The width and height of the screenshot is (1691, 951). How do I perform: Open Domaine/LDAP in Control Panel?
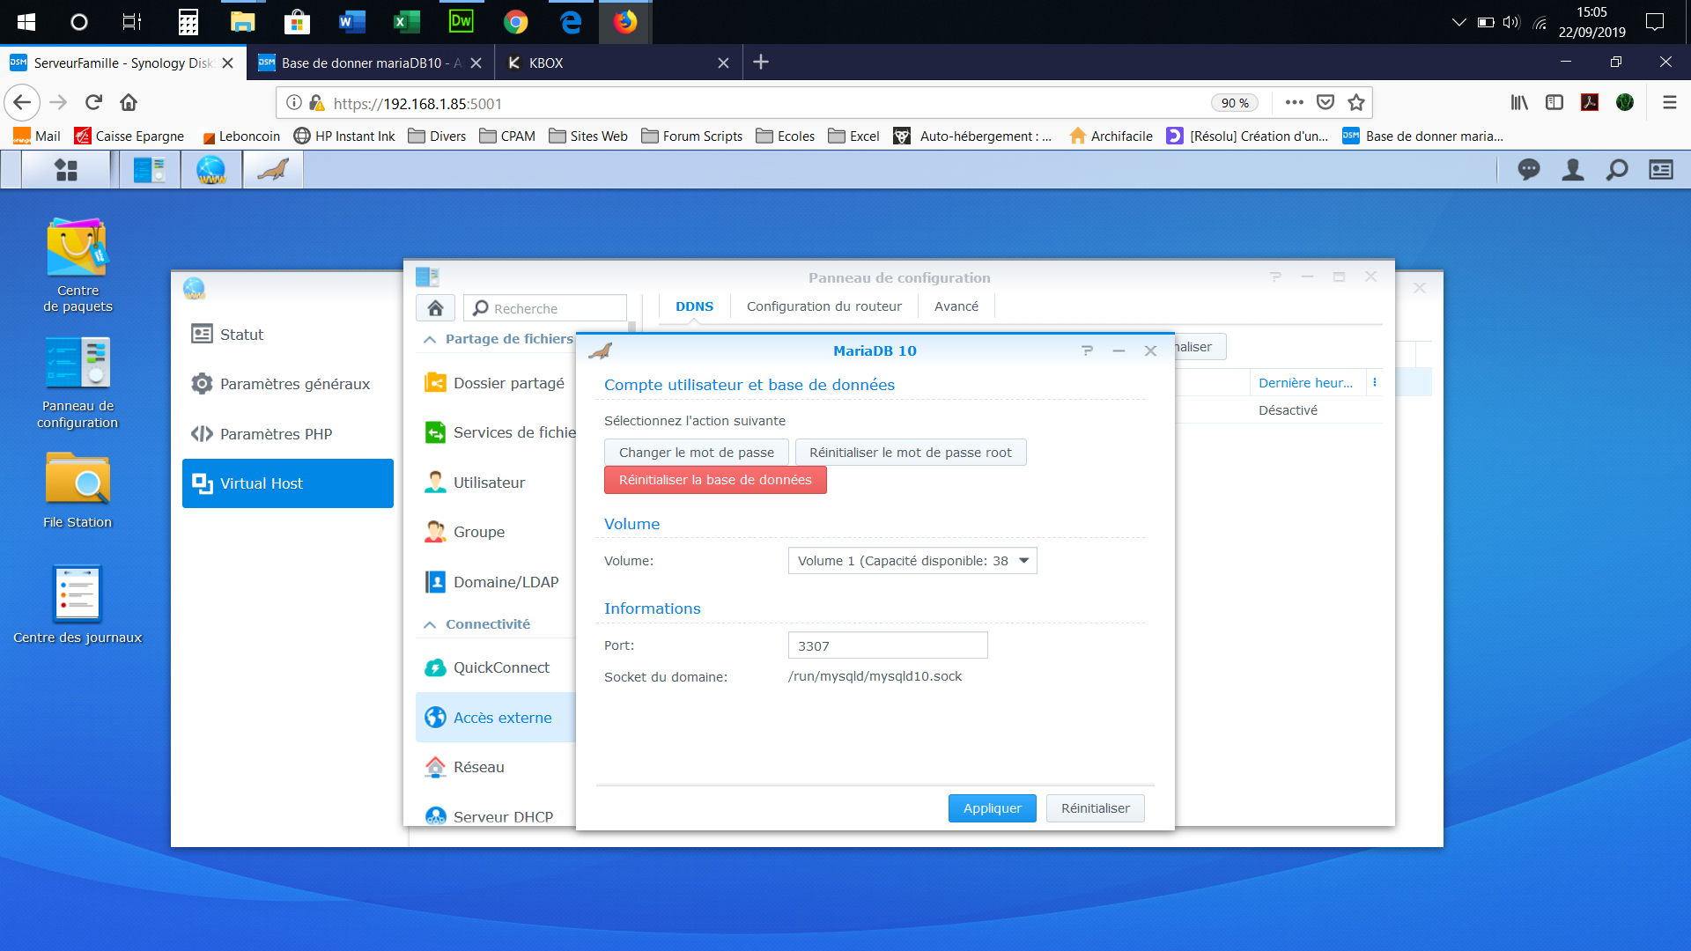pyautogui.click(x=495, y=582)
